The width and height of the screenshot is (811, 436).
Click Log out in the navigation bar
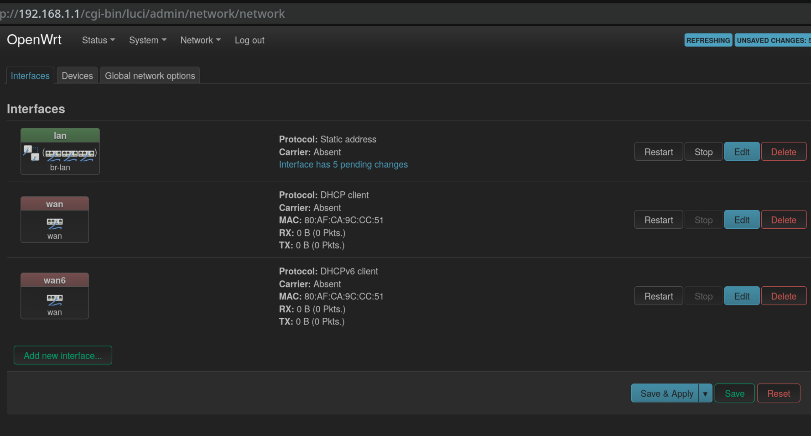[250, 40]
